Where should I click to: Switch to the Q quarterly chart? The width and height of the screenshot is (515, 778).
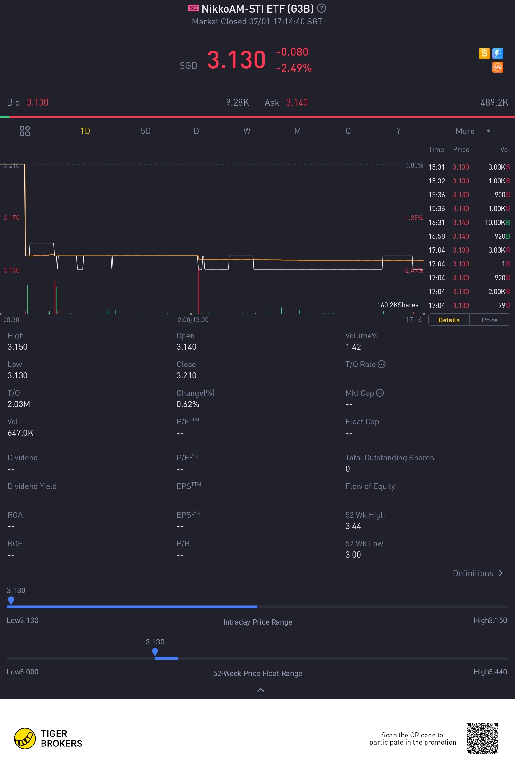pyautogui.click(x=348, y=131)
